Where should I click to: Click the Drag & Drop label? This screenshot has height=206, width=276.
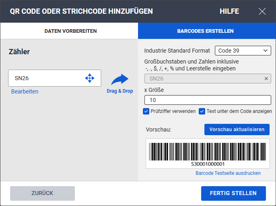120,91
